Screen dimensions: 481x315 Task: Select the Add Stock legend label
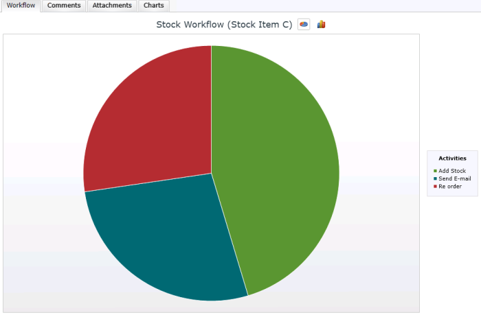tap(452, 171)
